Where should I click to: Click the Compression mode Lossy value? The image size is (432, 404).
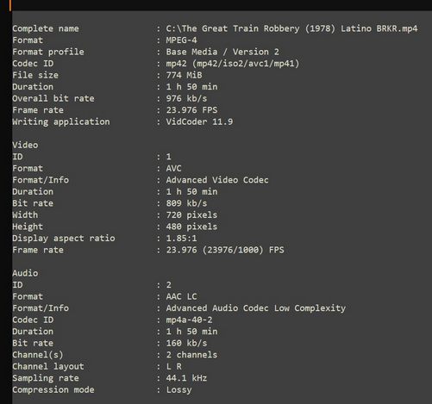178,390
